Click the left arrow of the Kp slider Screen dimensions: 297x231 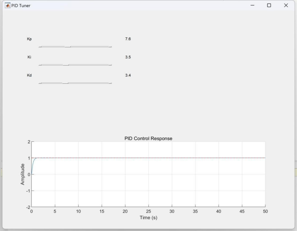(40, 47)
